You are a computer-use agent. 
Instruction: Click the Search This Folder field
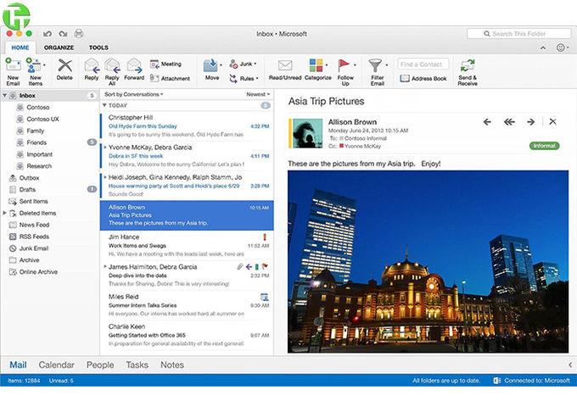518,34
